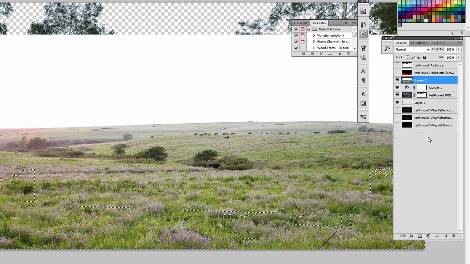Screen dimensions: 470x264
Task: Switch to the History tab
Action: tap(301, 23)
